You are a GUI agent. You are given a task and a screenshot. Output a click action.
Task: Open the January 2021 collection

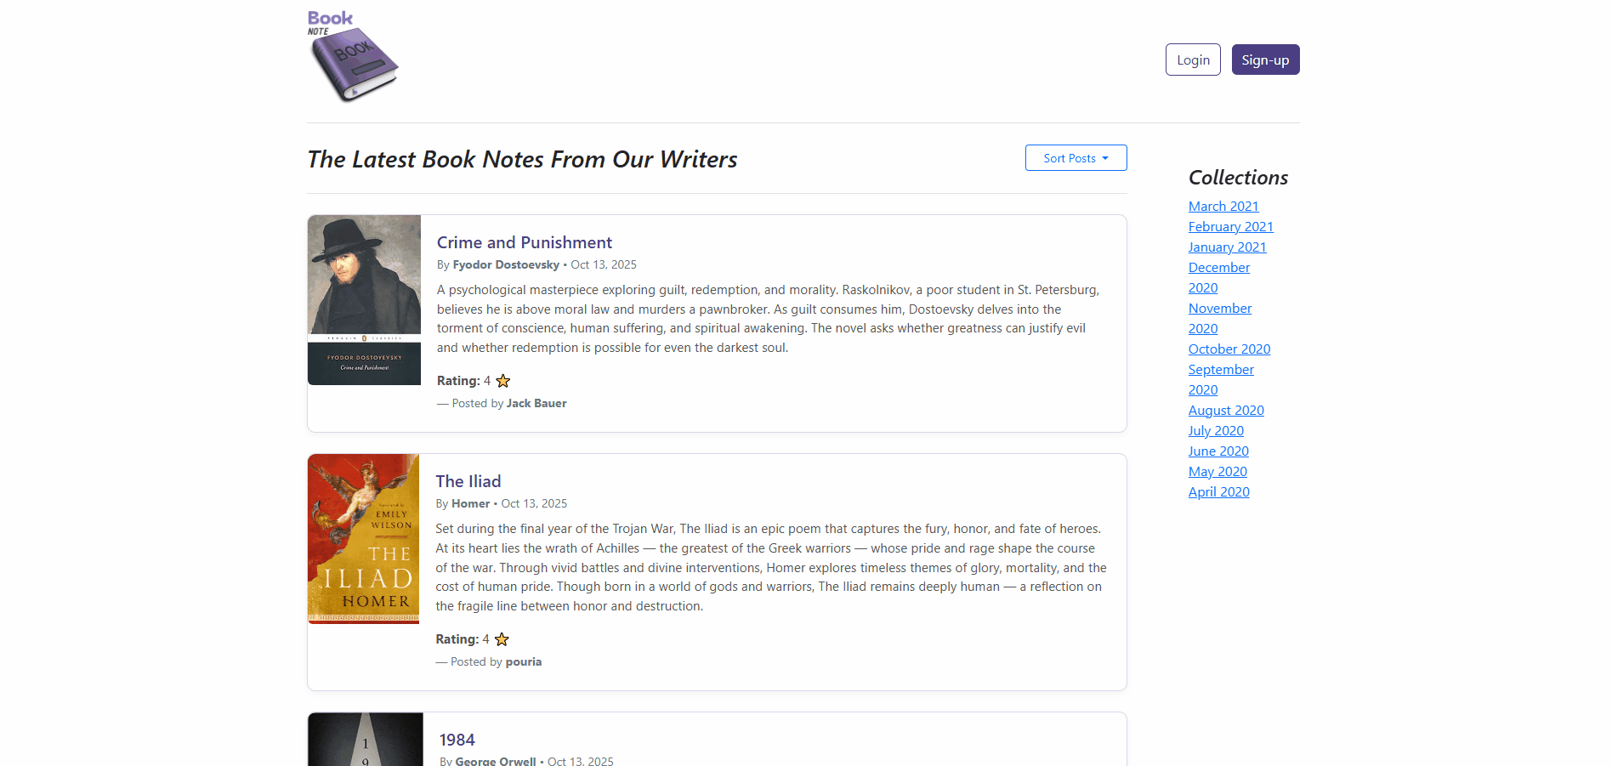(x=1227, y=247)
